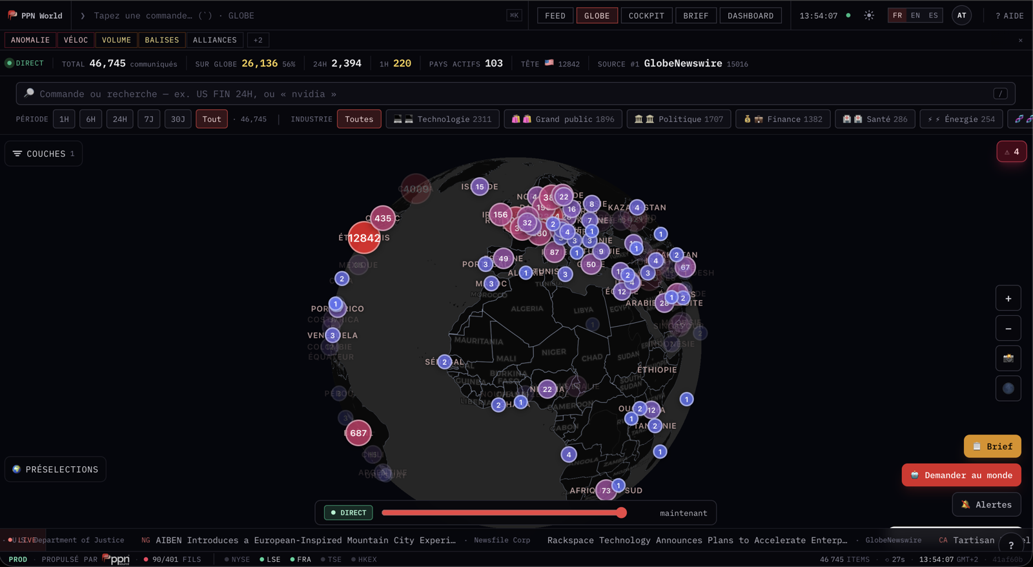Screen dimensions: 1033x567
Task: Click the Demander au monde button
Action: (961, 475)
